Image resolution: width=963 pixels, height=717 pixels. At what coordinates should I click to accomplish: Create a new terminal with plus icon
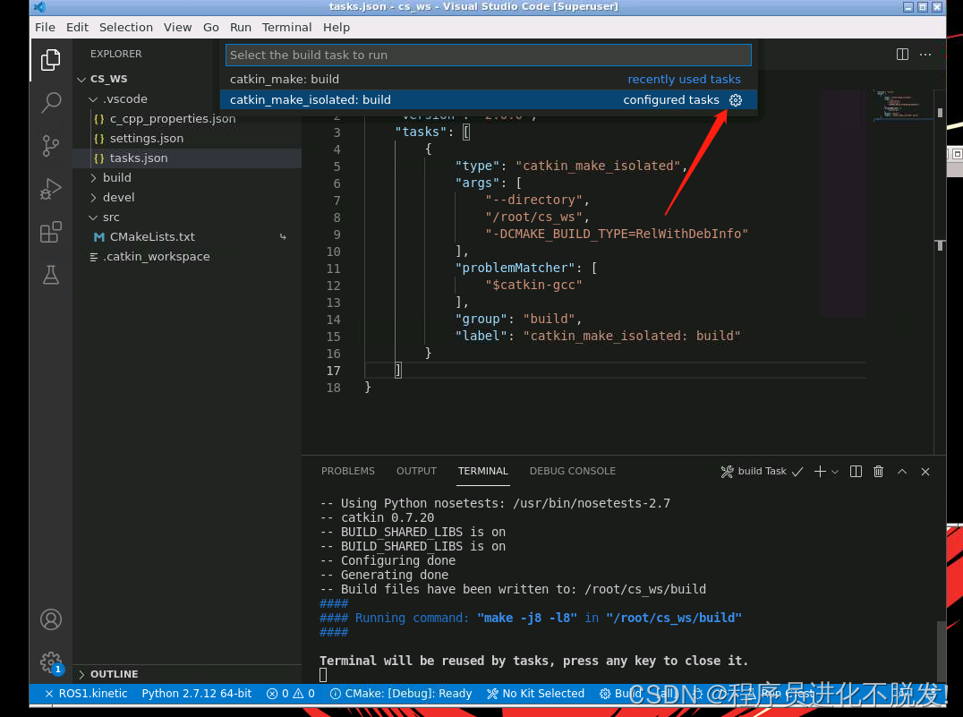819,471
